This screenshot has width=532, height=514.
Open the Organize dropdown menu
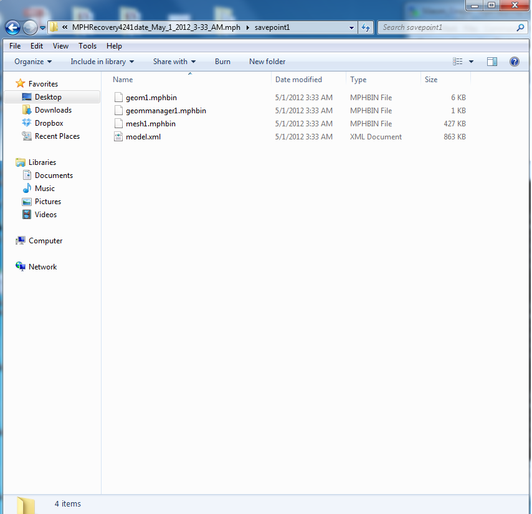point(33,62)
